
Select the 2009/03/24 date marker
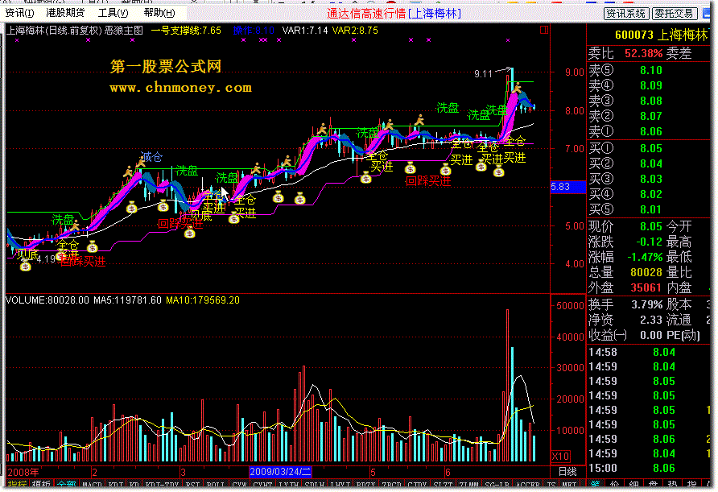[x=280, y=471]
